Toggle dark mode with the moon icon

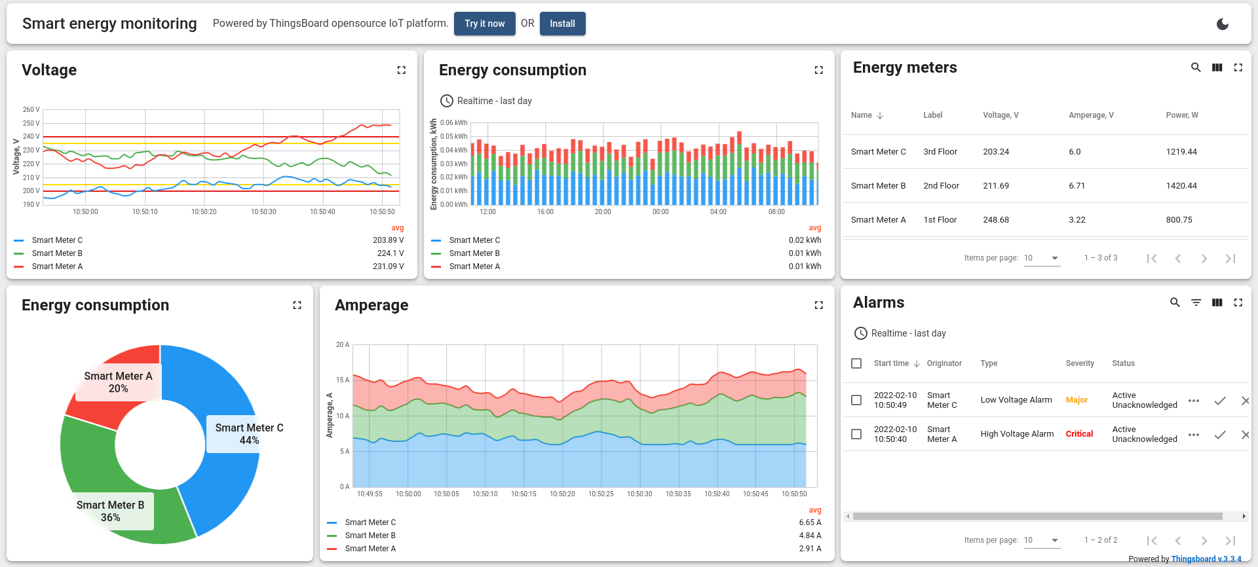point(1222,24)
